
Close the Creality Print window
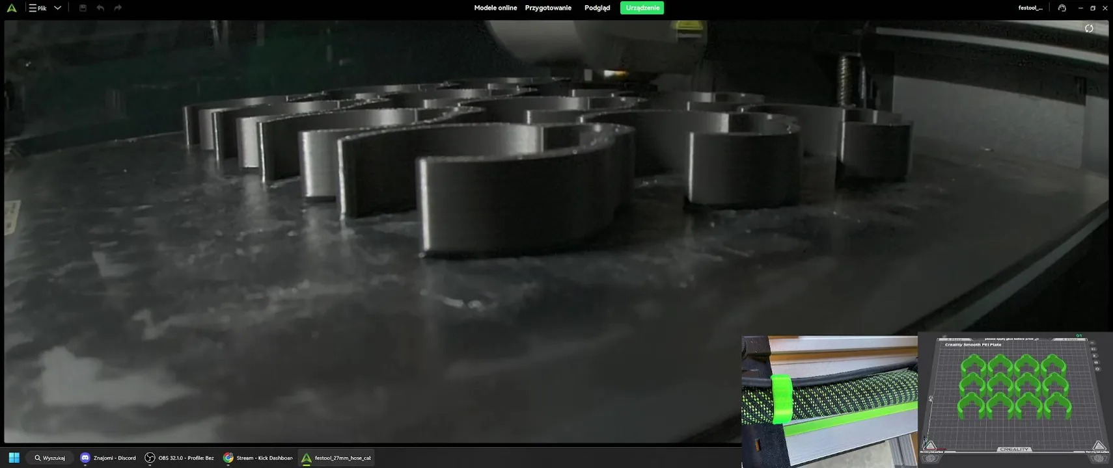[1105, 8]
